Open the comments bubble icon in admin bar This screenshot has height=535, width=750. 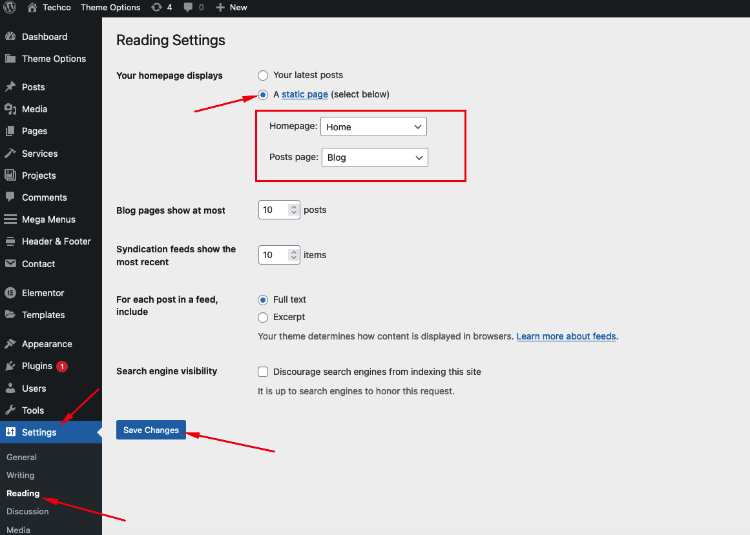tap(189, 8)
